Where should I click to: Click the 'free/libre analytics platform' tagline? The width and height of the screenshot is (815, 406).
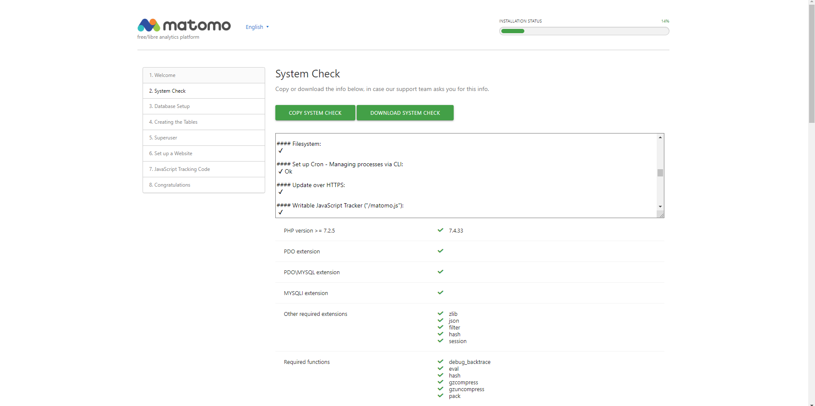point(168,37)
